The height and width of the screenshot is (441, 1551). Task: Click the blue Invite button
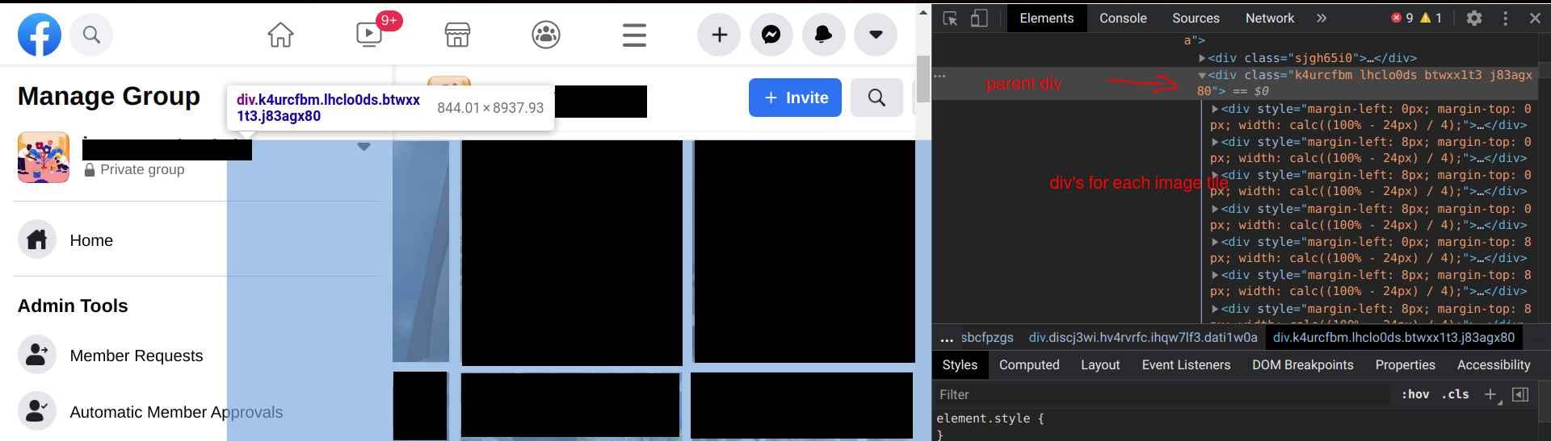click(x=795, y=98)
